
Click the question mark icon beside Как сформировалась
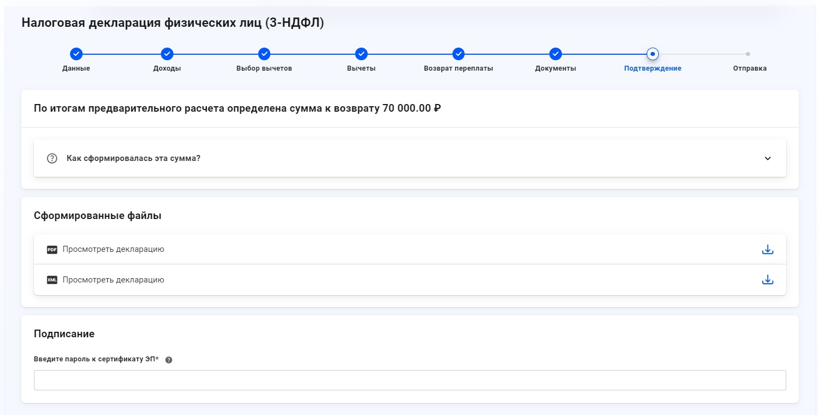(52, 158)
